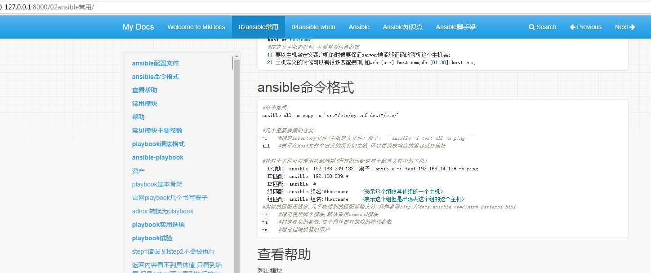This screenshot has height=273, width=651.
Task: Go to 04ansible when page
Action: pos(313,27)
